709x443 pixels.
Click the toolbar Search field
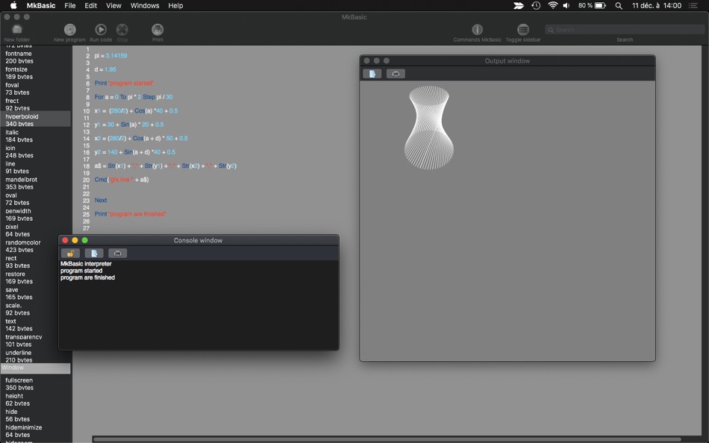(625, 30)
